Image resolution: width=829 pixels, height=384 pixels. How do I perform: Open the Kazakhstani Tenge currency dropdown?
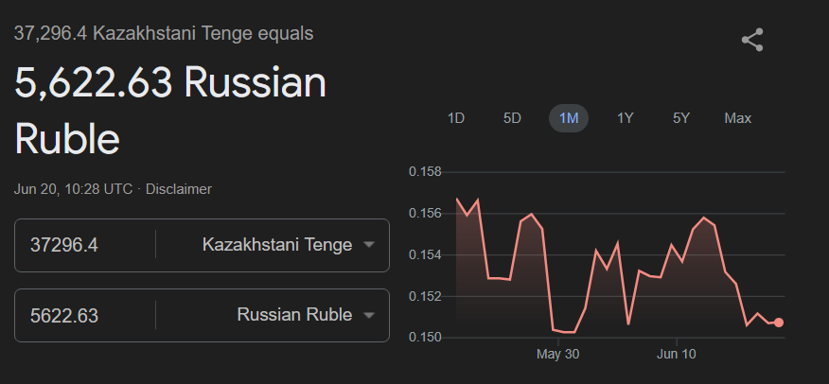[276, 245]
